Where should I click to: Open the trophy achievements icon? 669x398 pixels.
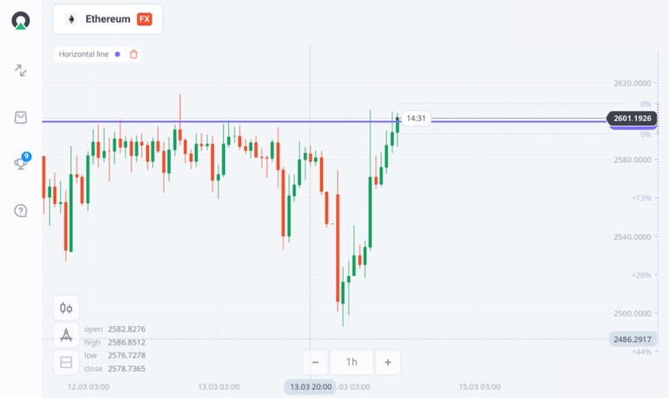tap(21, 163)
